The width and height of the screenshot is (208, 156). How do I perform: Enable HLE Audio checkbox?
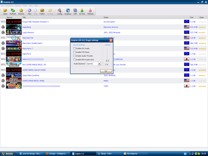click(75, 48)
